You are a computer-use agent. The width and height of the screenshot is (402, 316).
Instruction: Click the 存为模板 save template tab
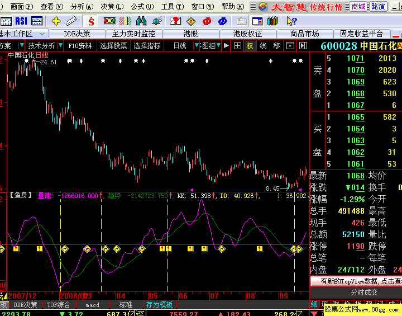point(159,305)
